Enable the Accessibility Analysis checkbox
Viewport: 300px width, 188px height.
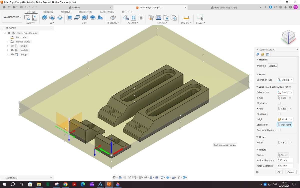click(279, 130)
